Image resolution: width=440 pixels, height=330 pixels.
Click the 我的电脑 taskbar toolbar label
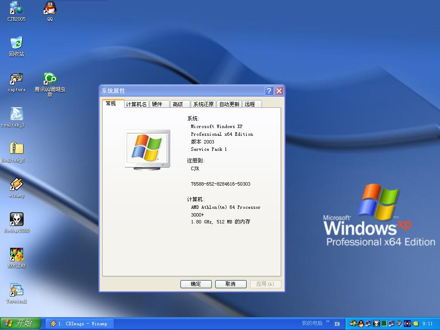coord(312,323)
